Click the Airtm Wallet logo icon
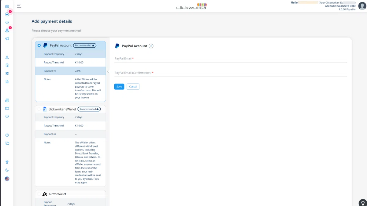 point(45,194)
